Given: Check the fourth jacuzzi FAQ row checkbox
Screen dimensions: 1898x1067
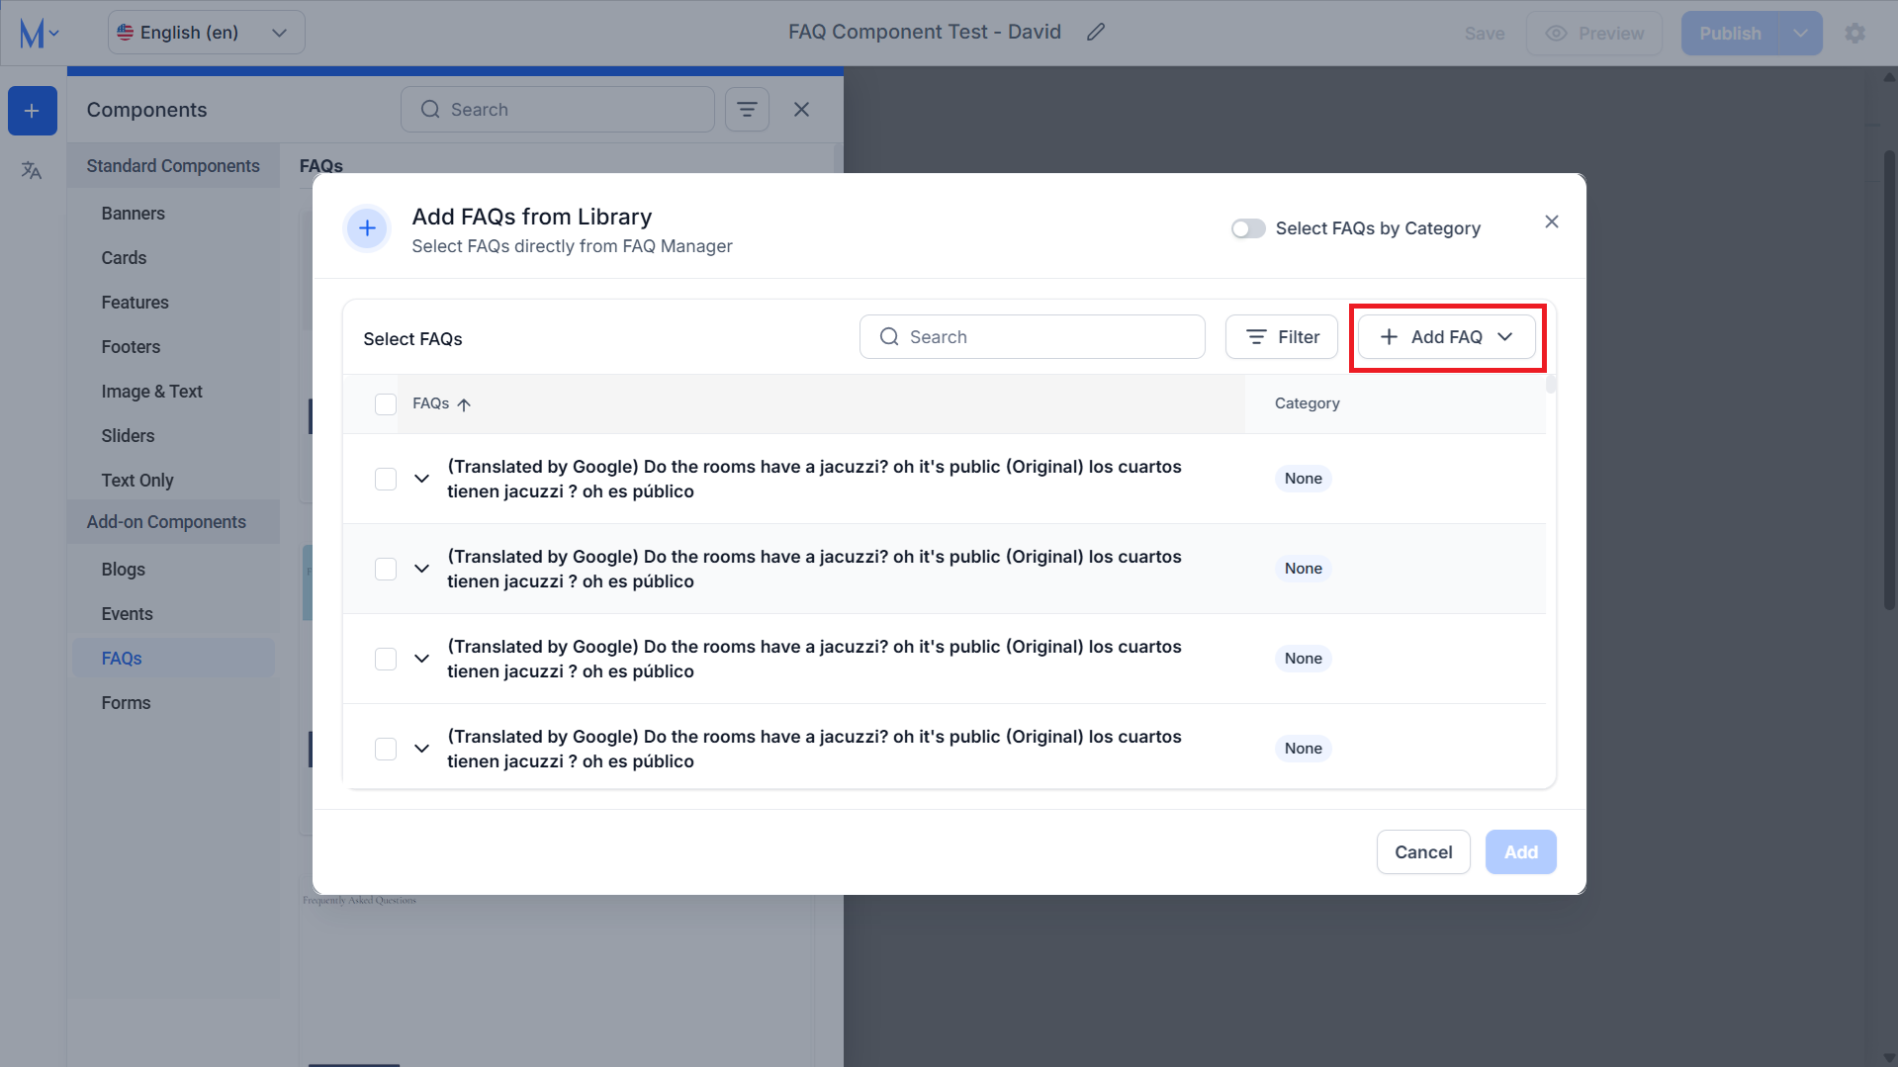Looking at the screenshot, I should pos(386,749).
